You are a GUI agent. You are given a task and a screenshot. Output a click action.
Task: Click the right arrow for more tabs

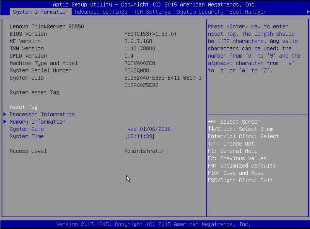[308, 12]
